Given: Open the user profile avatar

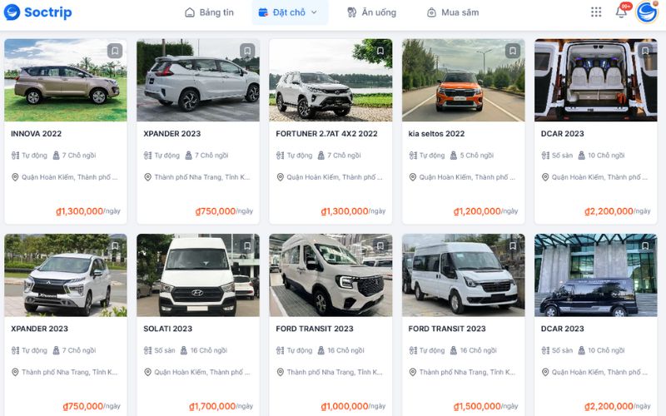Looking at the screenshot, I should tap(647, 12).
